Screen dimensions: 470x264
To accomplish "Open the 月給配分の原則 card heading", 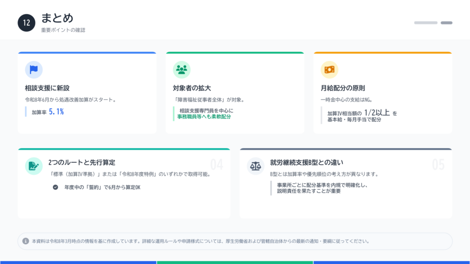I will (x=343, y=88).
